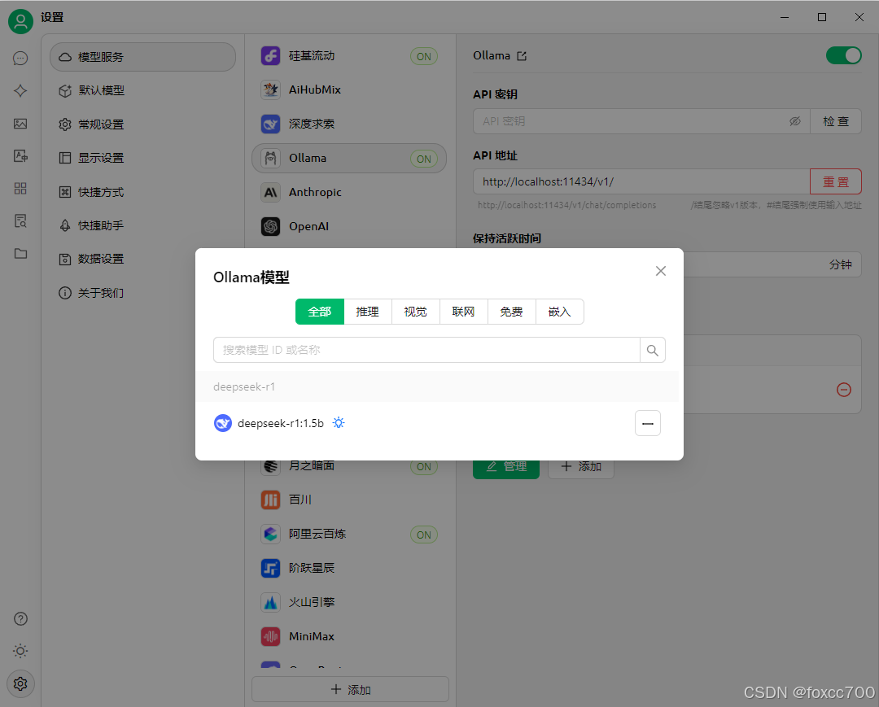This screenshot has height=707, width=879.
Task: Click the ON badge for 硅基流动
Action: 424,57
